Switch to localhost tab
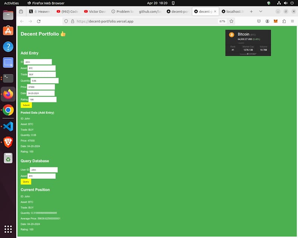Image resolution: width=298 pixels, height=238 pixels. (x=233, y=12)
